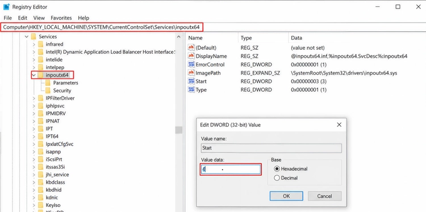Open the Edit menu
The width and height of the screenshot is (426, 212).
pos(23,18)
